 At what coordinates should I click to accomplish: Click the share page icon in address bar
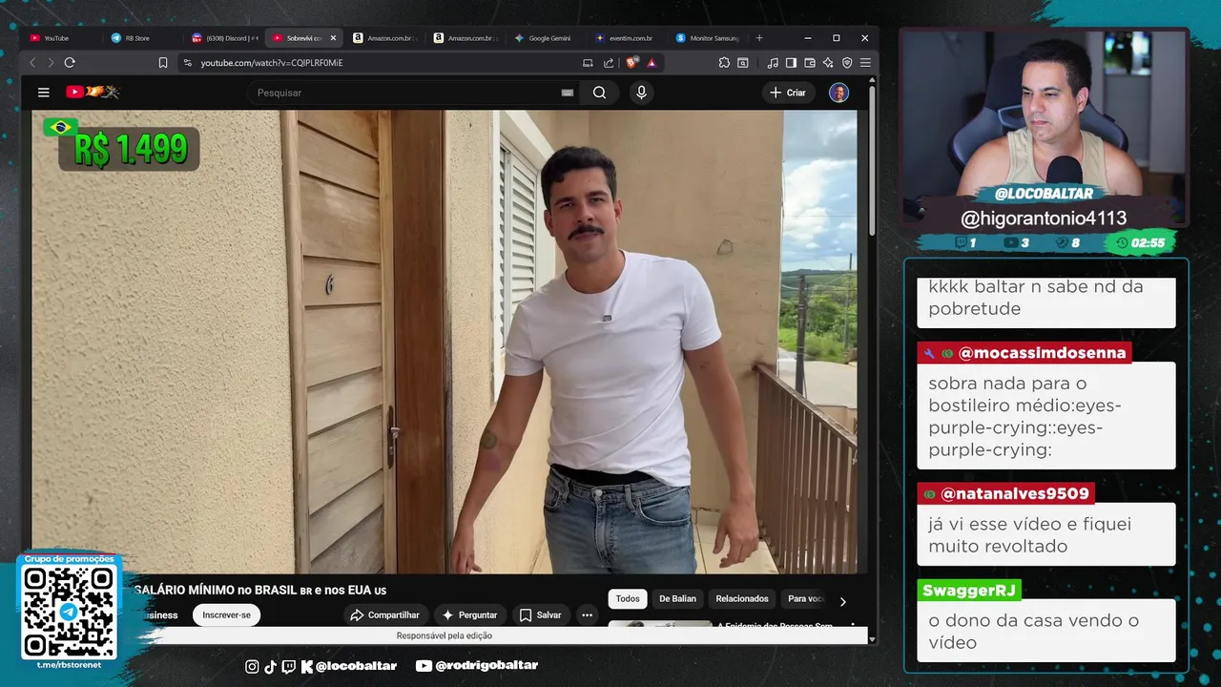(x=609, y=63)
